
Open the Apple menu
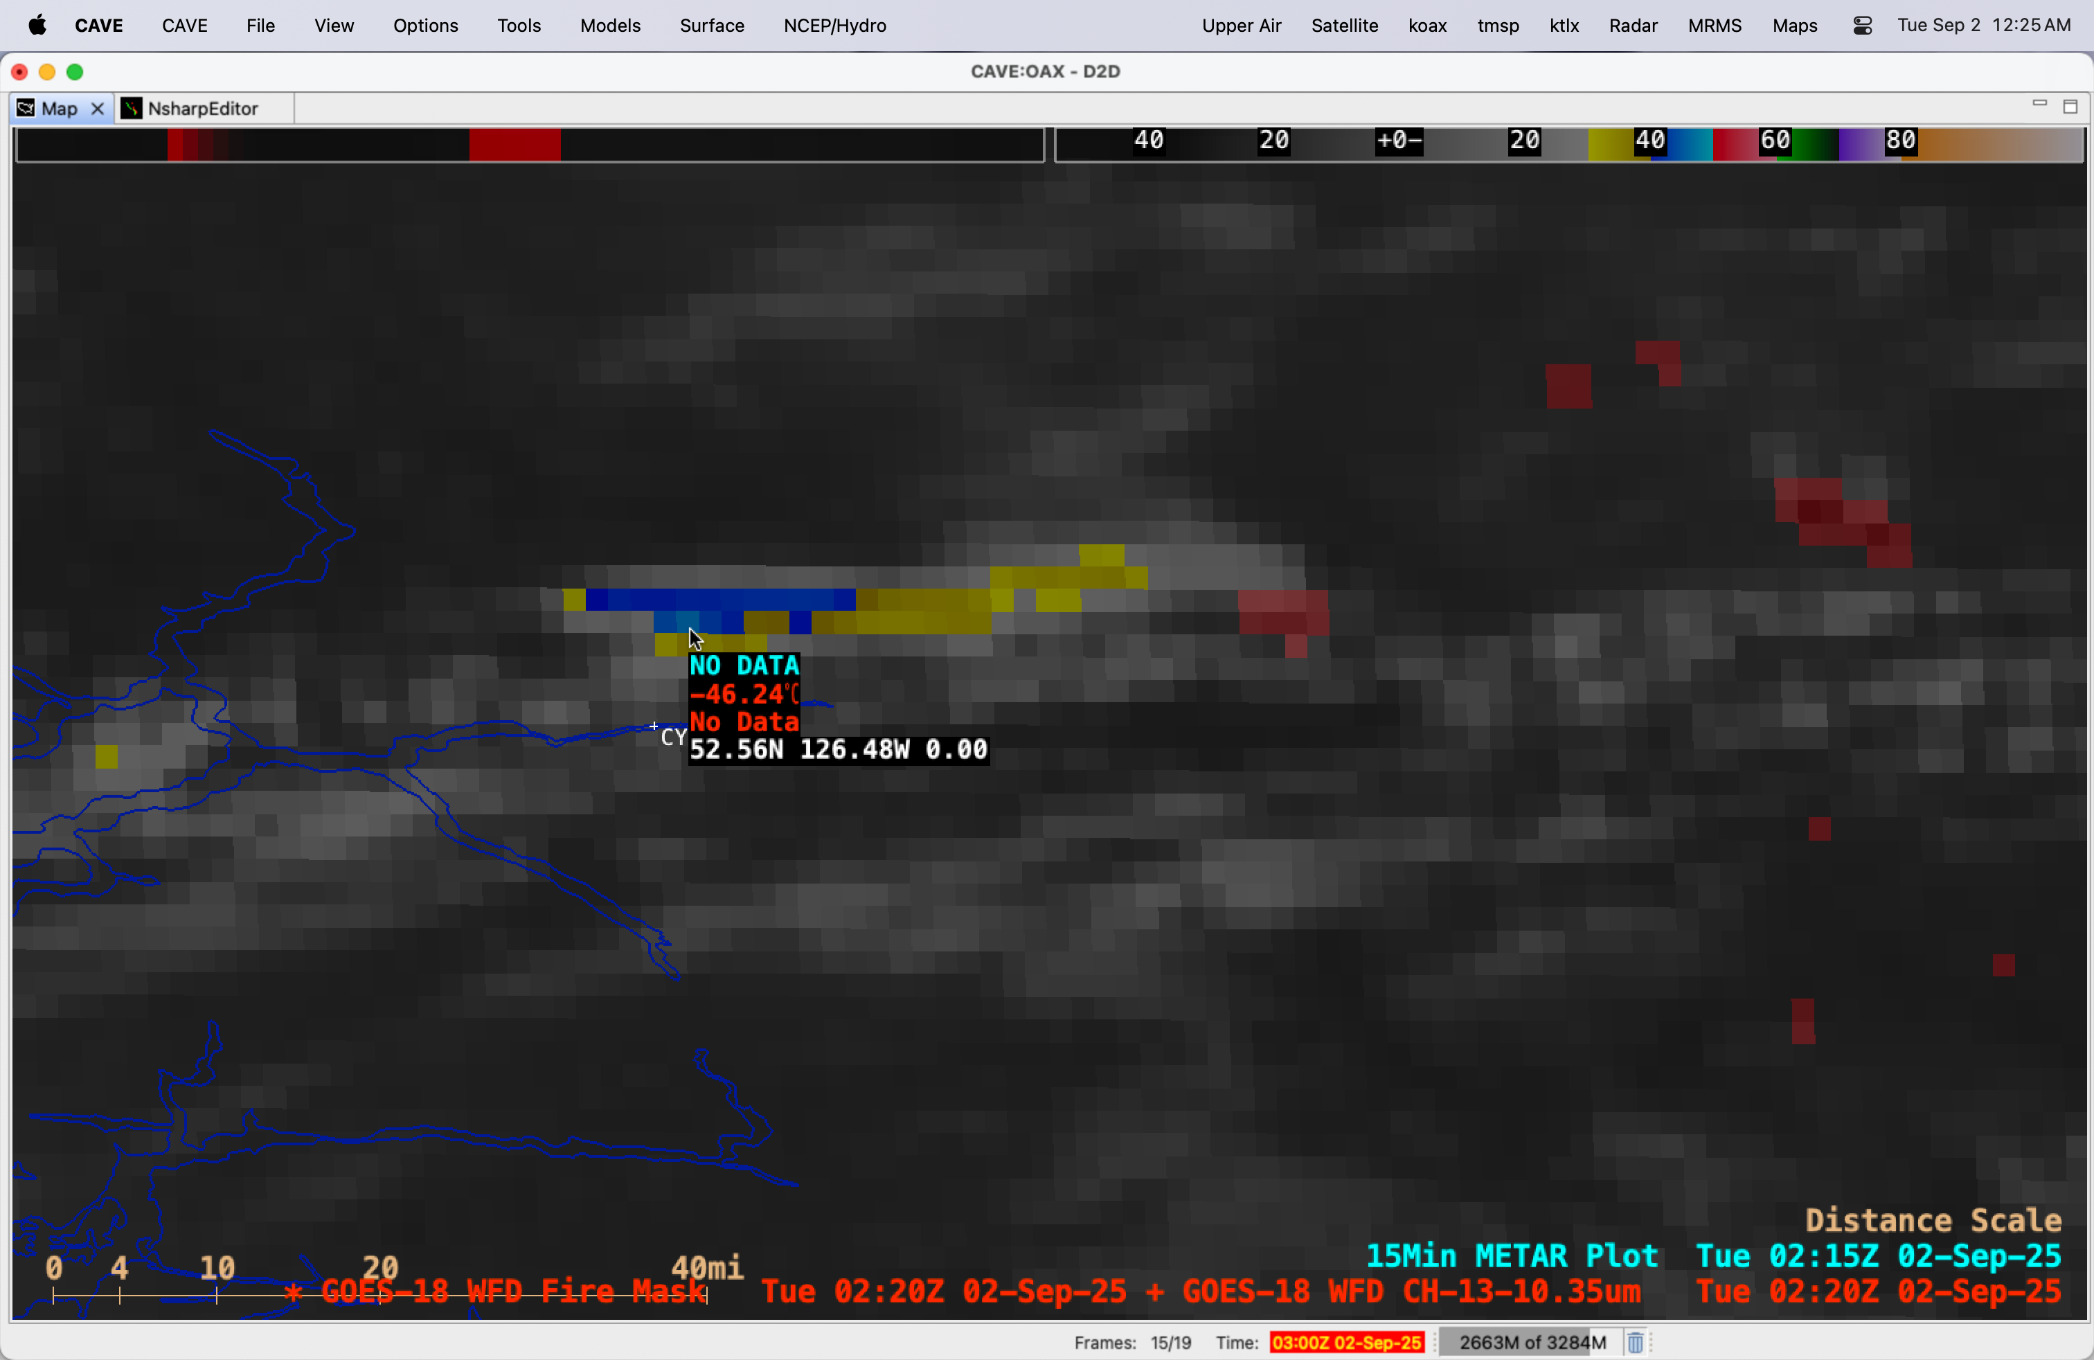[37, 26]
